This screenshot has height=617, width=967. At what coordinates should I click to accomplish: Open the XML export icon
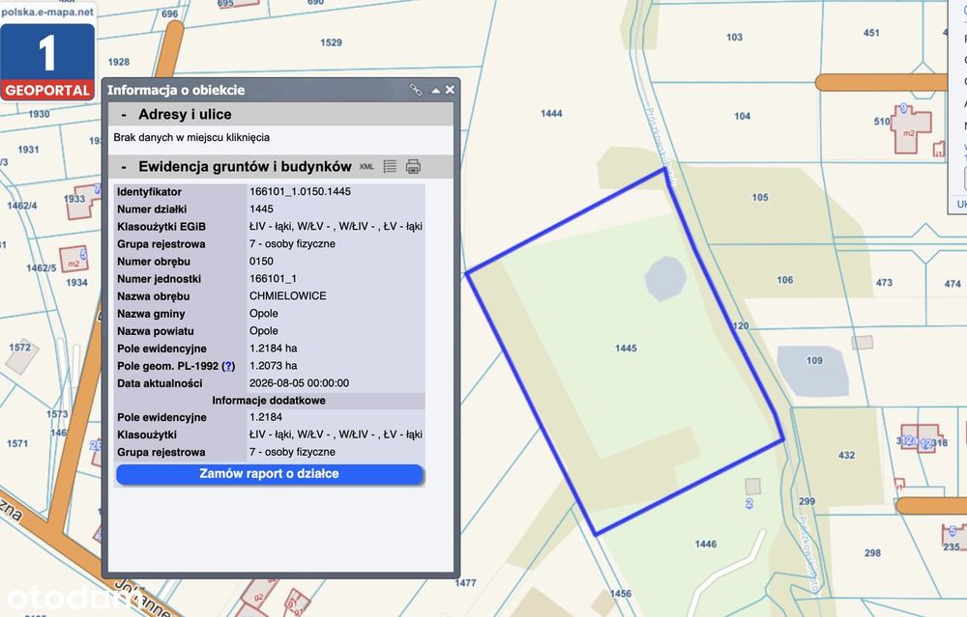[366, 167]
